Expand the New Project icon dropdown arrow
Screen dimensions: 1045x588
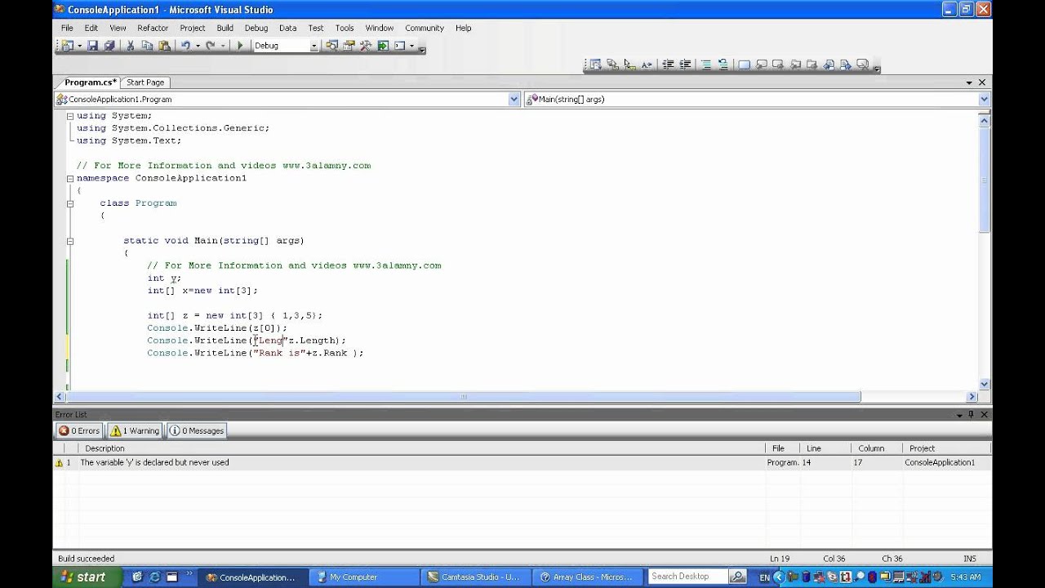point(79,46)
